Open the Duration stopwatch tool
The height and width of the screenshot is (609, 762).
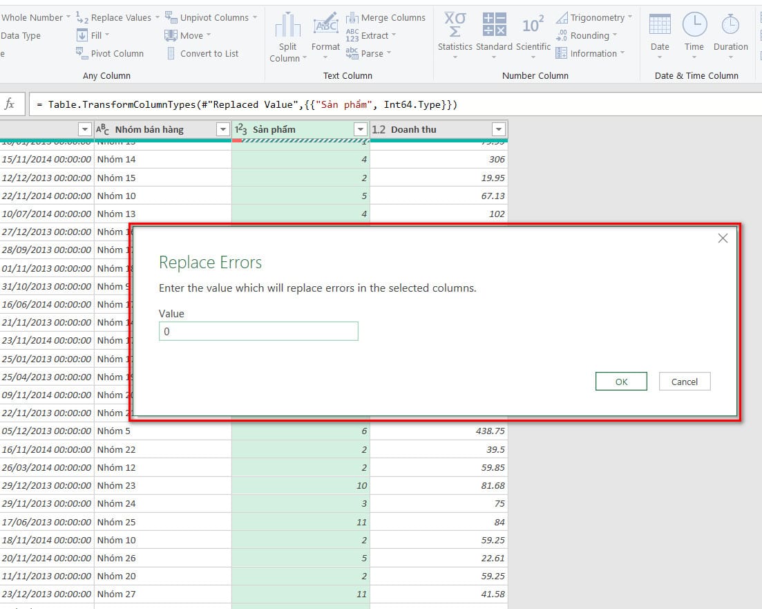click(x=730, y=26)
